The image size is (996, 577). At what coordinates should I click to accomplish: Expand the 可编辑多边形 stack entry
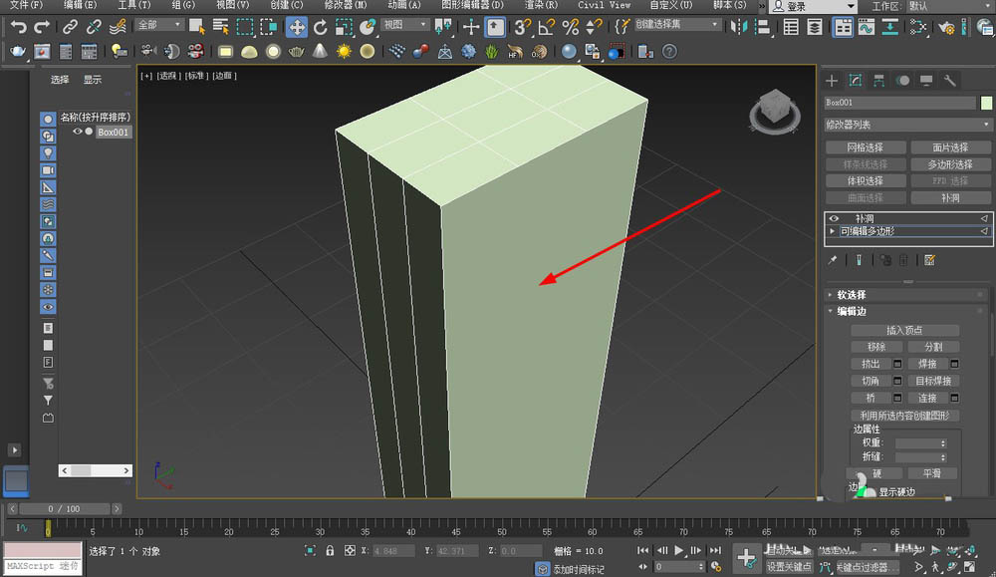point(832,231)
